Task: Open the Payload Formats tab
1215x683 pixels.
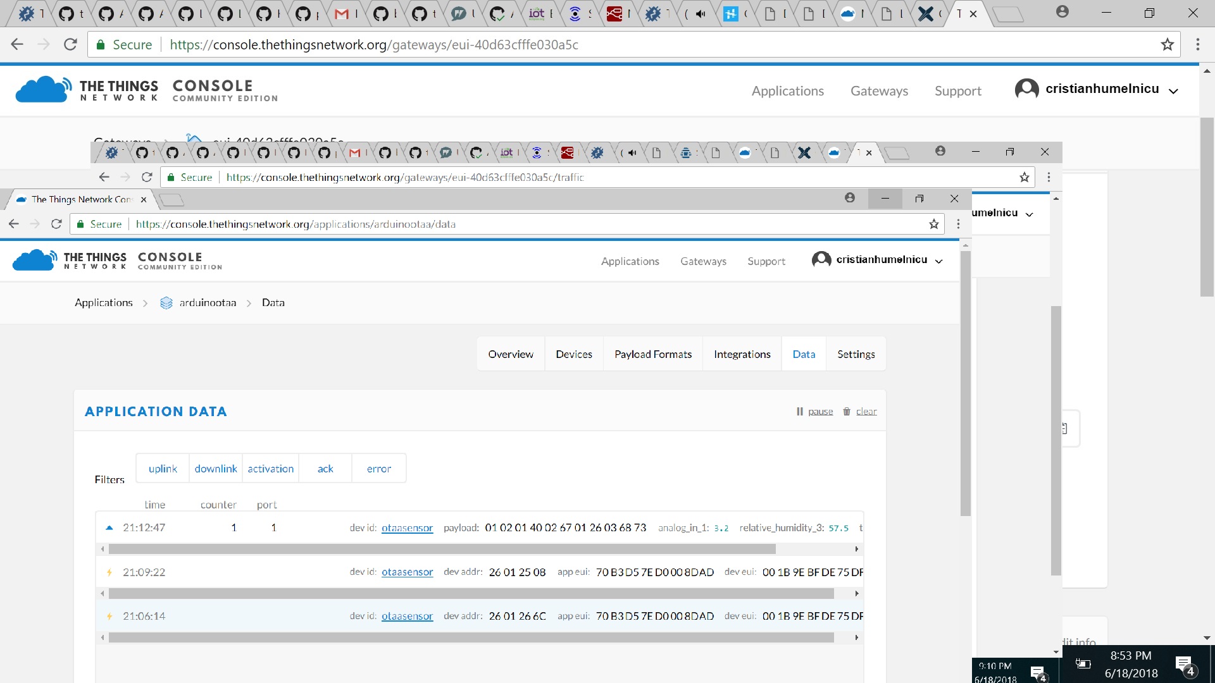Action: 653,354
